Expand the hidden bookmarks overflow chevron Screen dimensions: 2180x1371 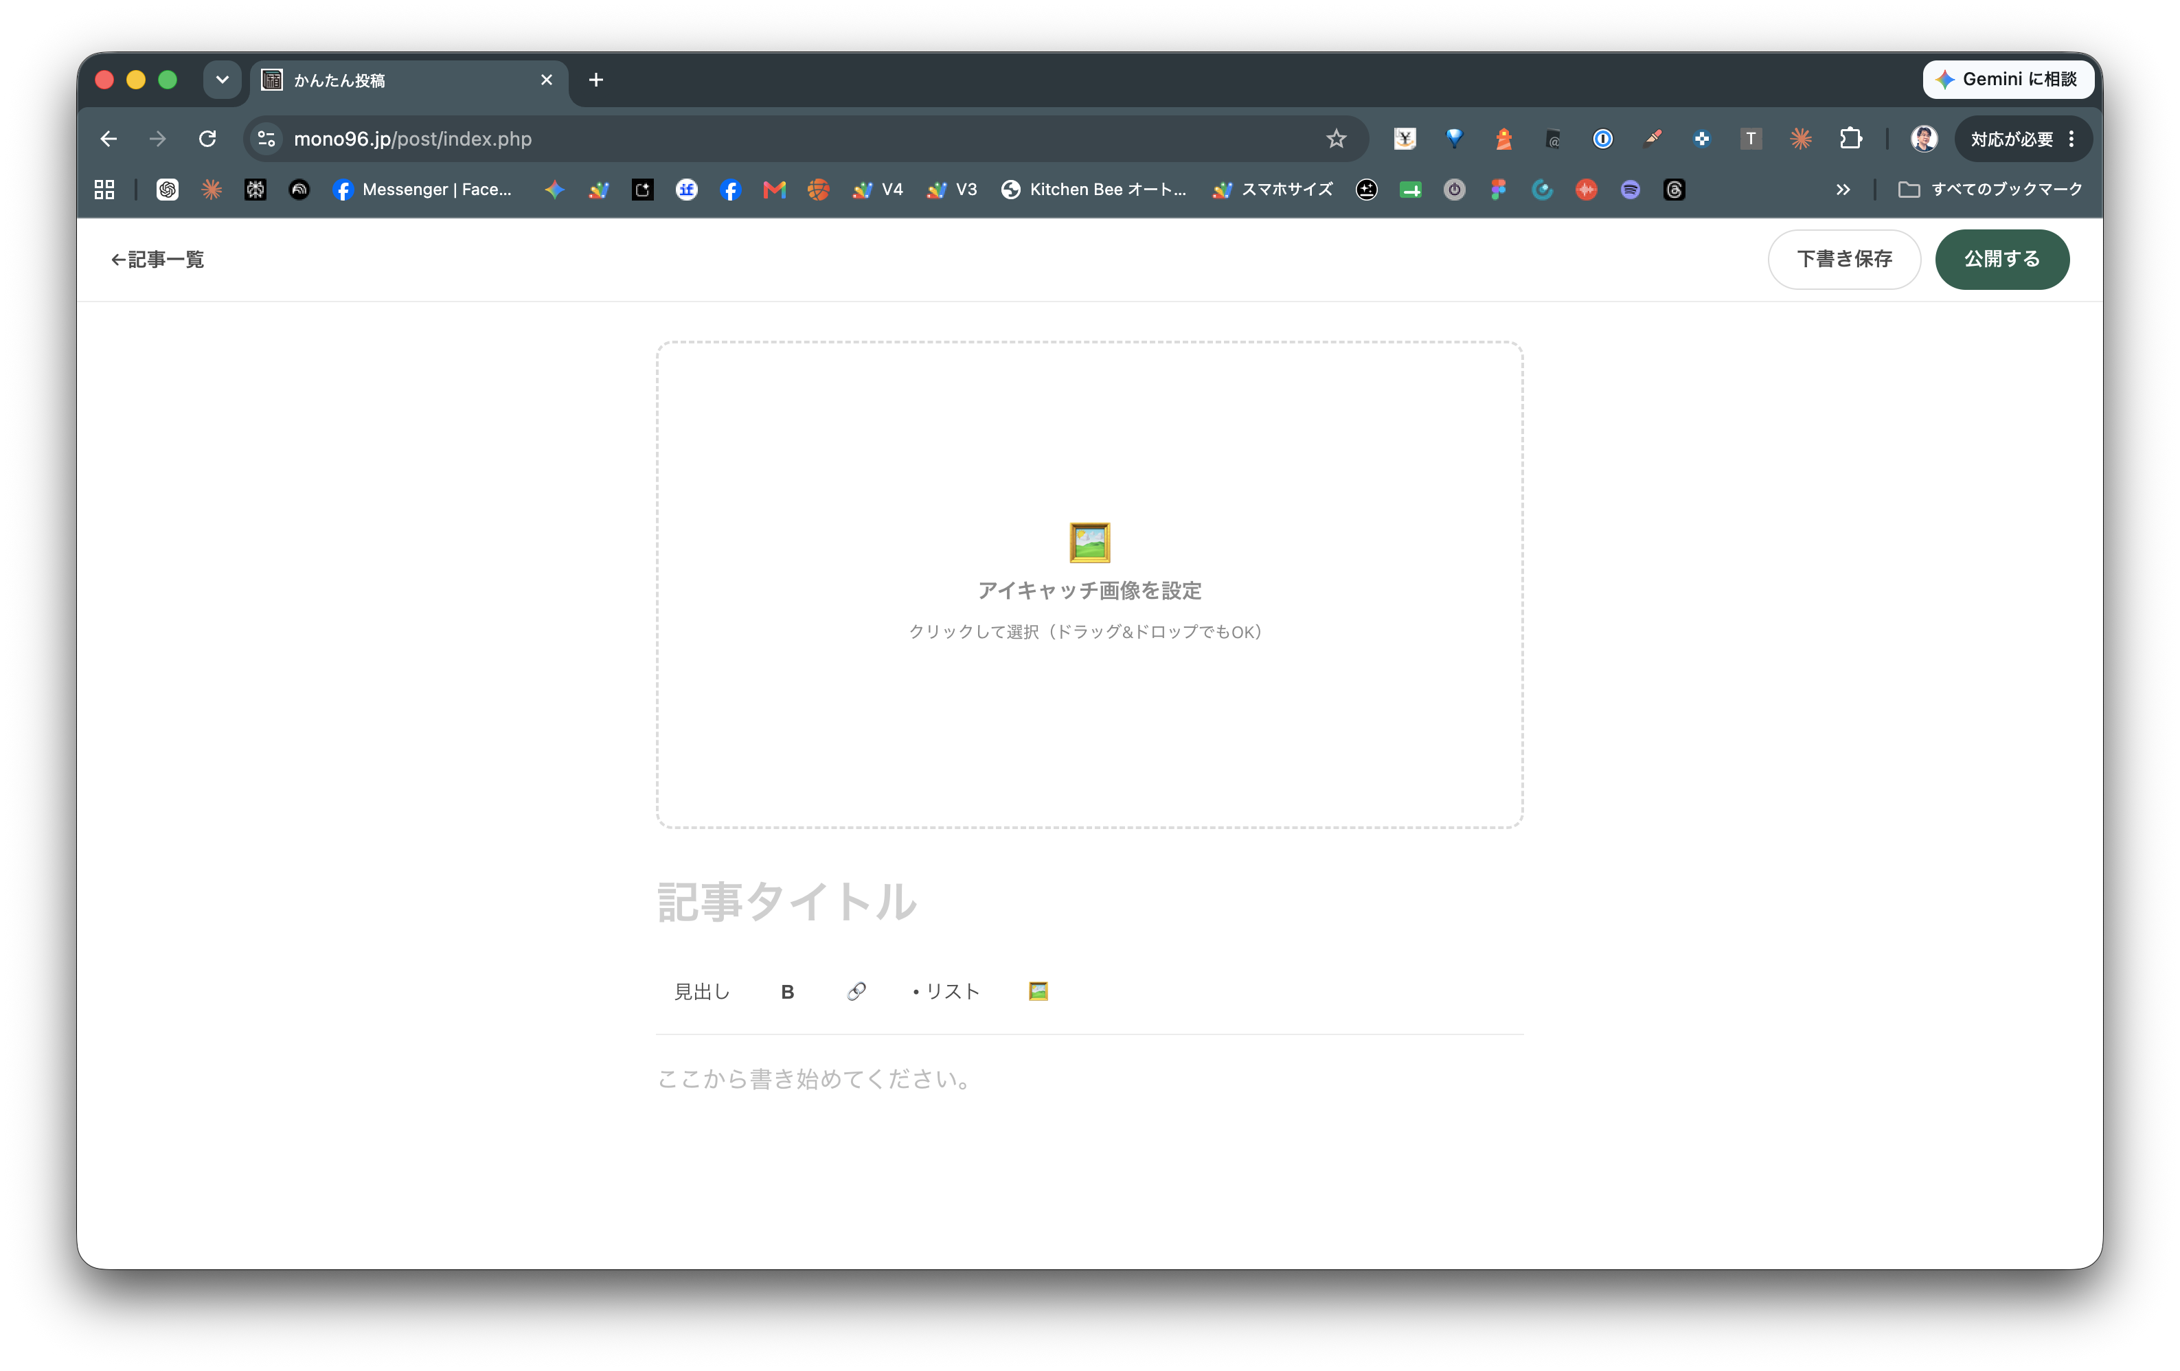pos(1843,190)
